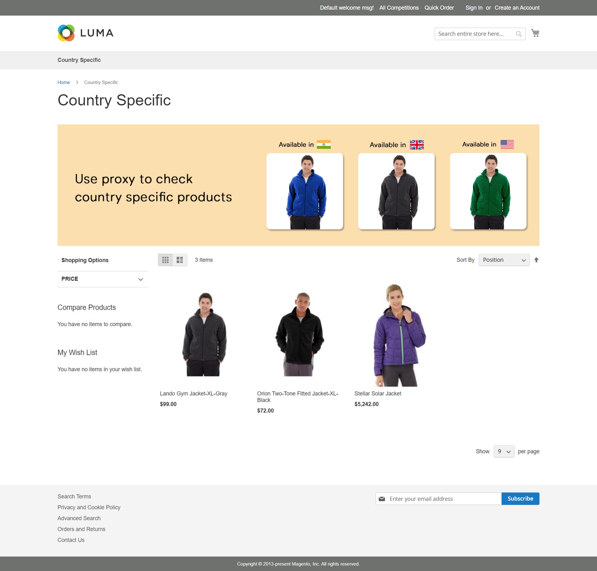Click the Subscribe button
This screenshot has width=597, height=571.
[x=520, y=499]
